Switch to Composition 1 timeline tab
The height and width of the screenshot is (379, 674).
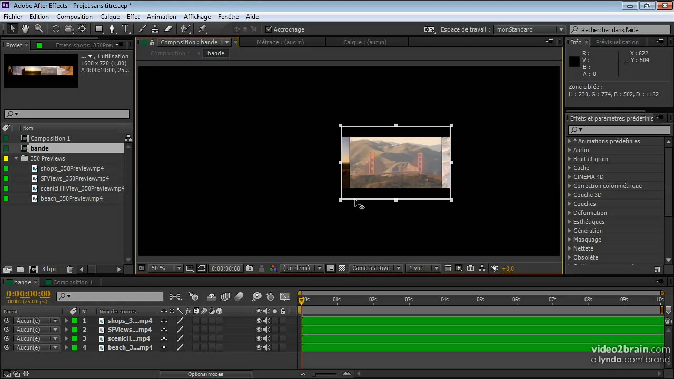[x=73, y=282]
